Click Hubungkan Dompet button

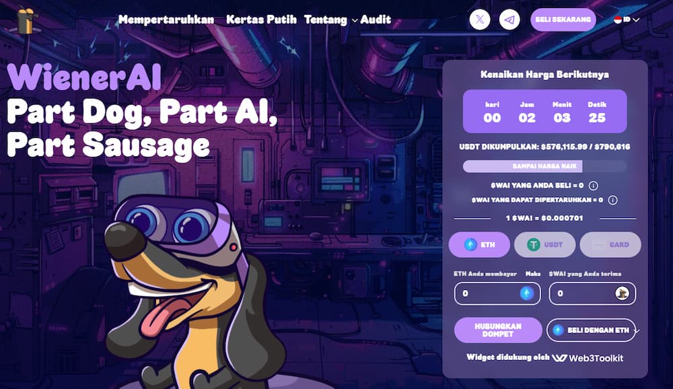(x=498, y=330)
